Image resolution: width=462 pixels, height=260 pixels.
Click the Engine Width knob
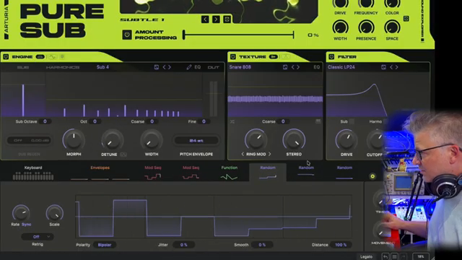(x=152, y=139)
